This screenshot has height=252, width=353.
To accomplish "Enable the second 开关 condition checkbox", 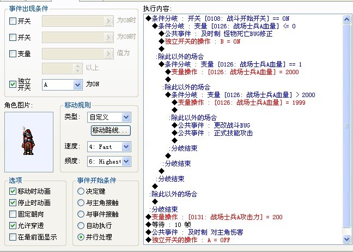I will [13, 37].
